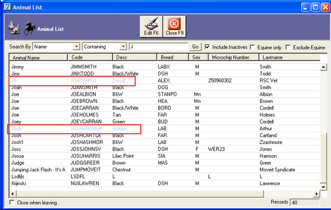Image resolution: width=331 pixels, height=210 pixels.
Task: Minimize the Animal List window
Action: (x=306, y=7)
